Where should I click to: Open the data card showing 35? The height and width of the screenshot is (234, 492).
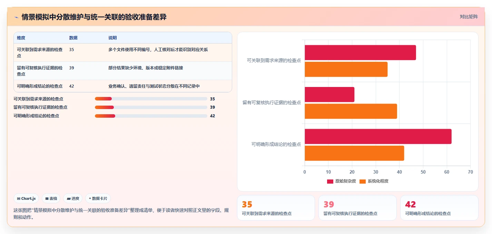click(276, 208)
